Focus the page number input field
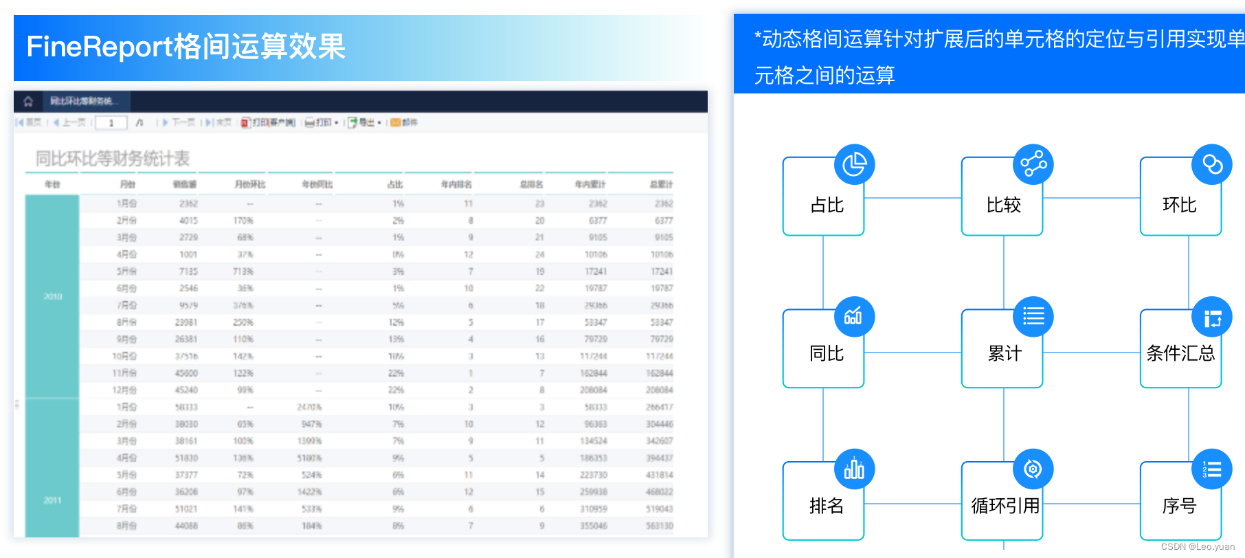 pos(111,123)
